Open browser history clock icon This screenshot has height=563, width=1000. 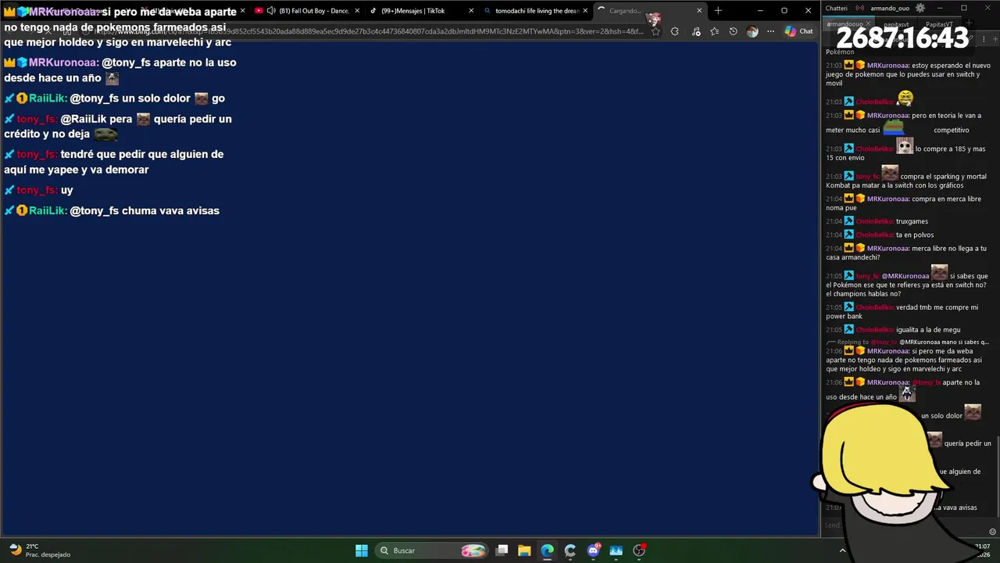pos(733,31)
